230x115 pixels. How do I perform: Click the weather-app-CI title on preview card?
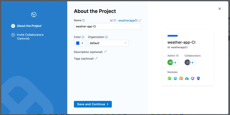coord(181,42)
